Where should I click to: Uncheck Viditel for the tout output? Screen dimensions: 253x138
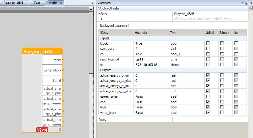point(208,107)
